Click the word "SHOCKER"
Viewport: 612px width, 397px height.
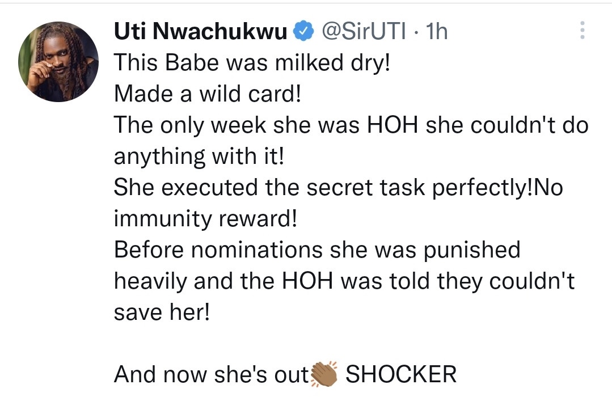click(x=401, y=374)
